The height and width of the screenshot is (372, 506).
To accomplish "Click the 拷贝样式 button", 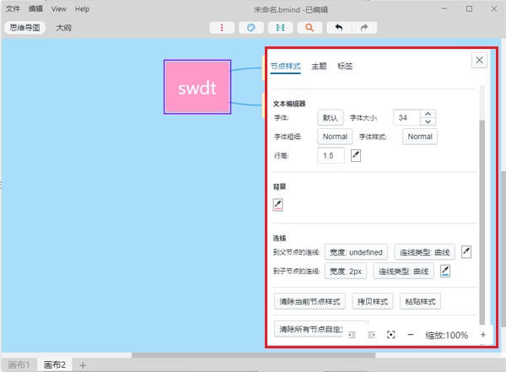I will pos(369,301).
